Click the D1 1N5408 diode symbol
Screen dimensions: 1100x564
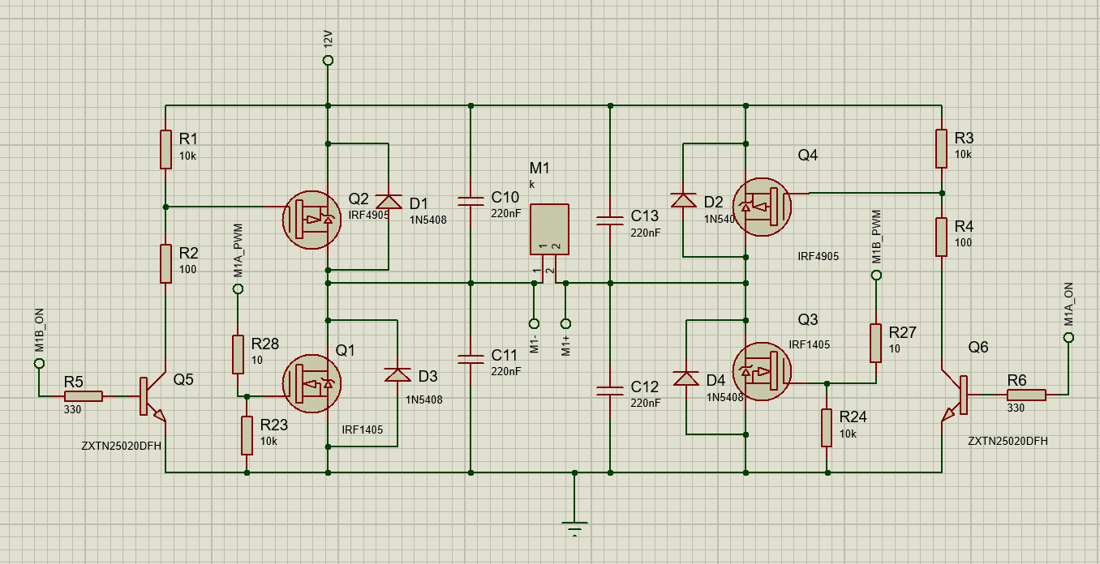click(388, 200)
